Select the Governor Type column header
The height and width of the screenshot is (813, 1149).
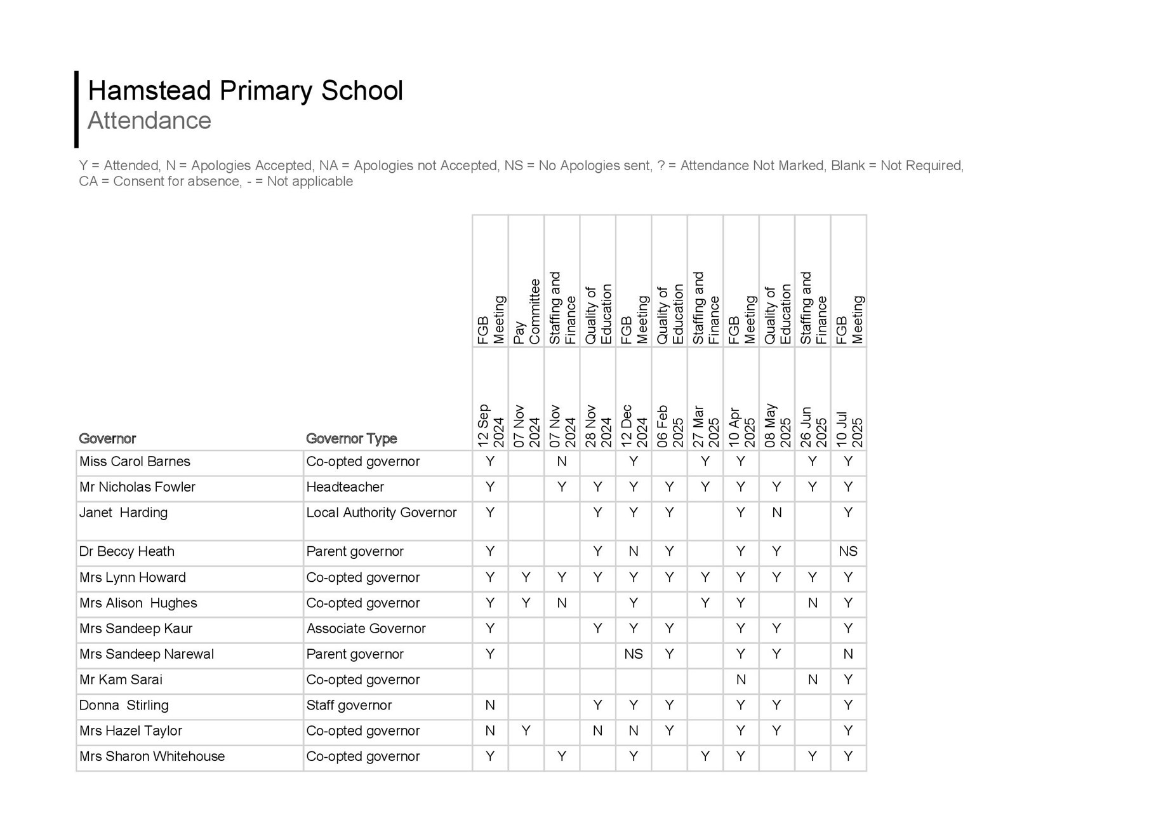click(351, 438)
